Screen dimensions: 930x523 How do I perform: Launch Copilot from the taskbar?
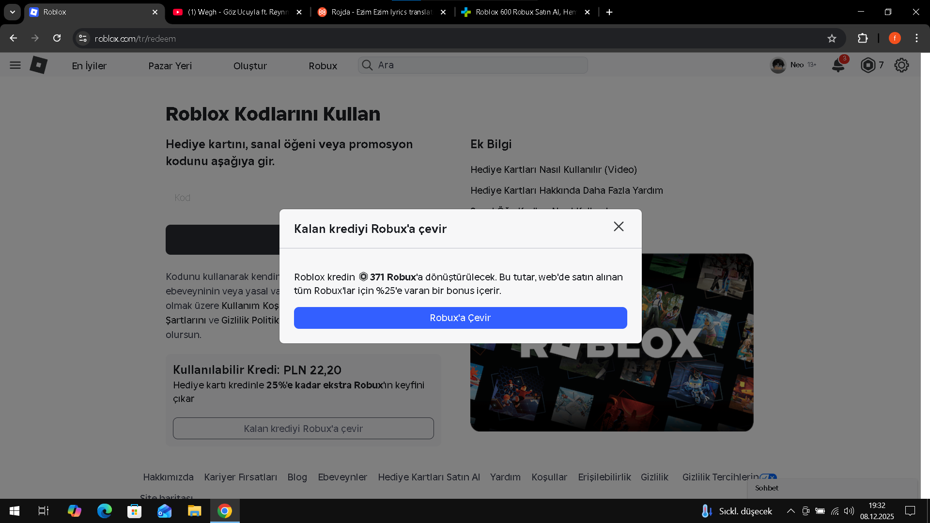tap(74, 511)
